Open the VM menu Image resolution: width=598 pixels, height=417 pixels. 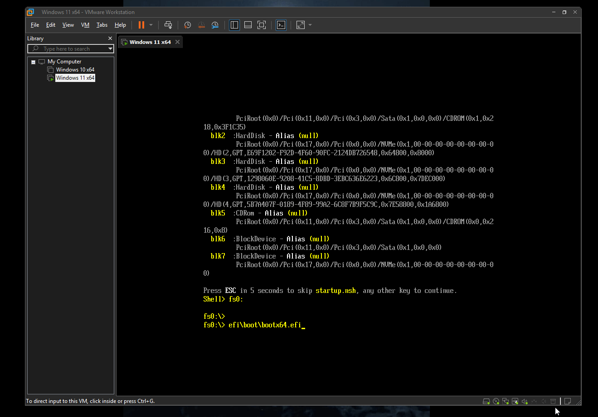click(85, 25)
